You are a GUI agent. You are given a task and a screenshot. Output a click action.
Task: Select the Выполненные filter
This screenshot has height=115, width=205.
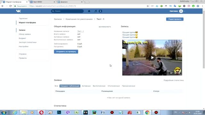click(x=99, y=86)
